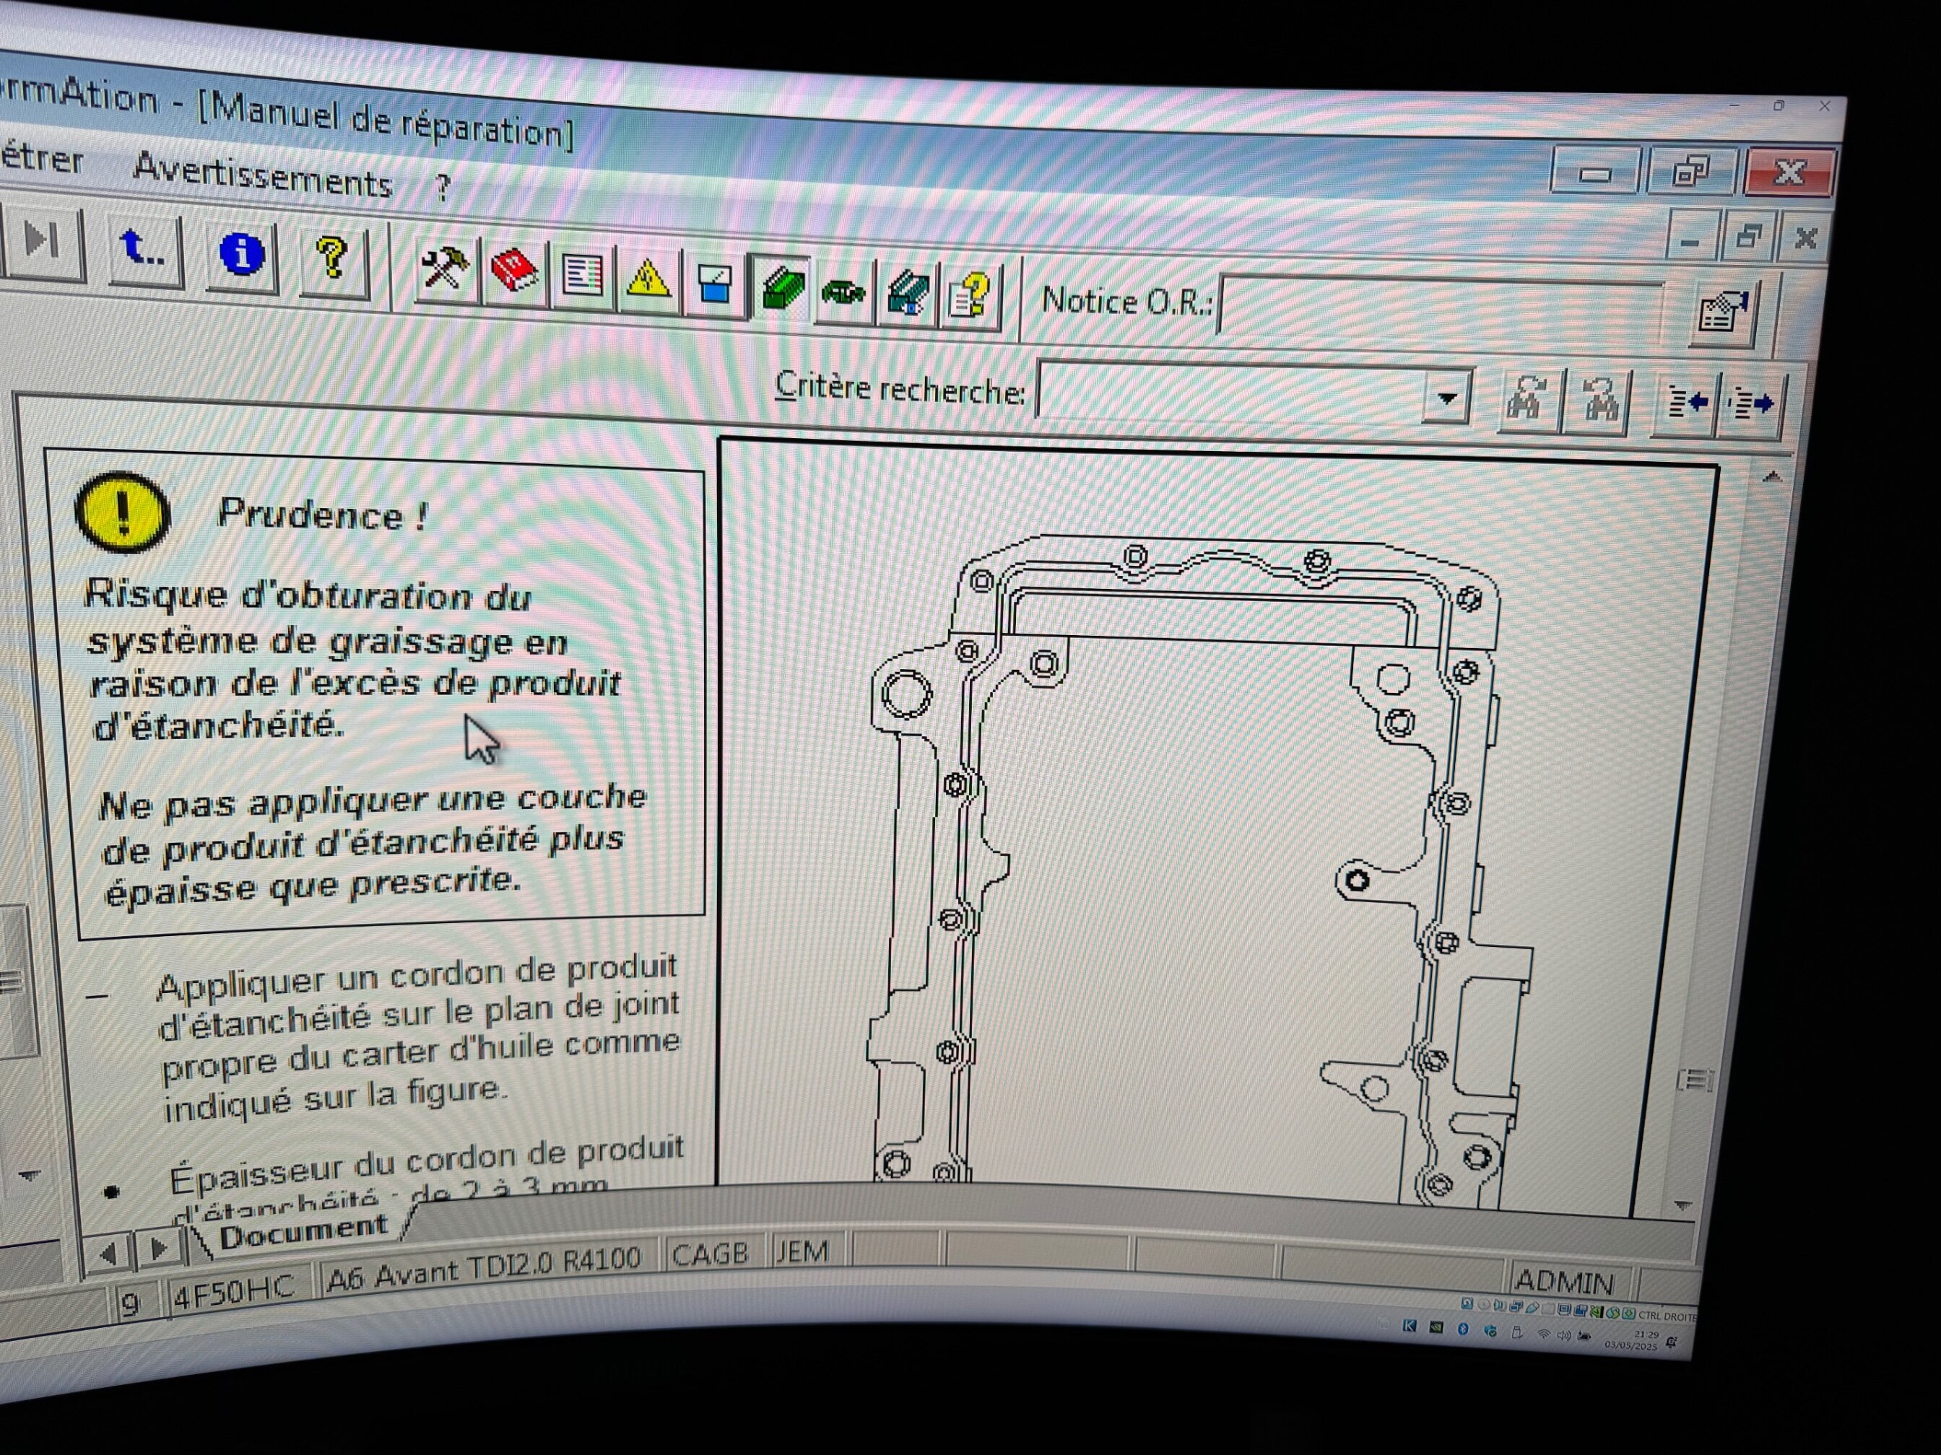Open the Critère recherche dropdown arrow
Viewport: 1941px width, 1455px height.
1446,397
